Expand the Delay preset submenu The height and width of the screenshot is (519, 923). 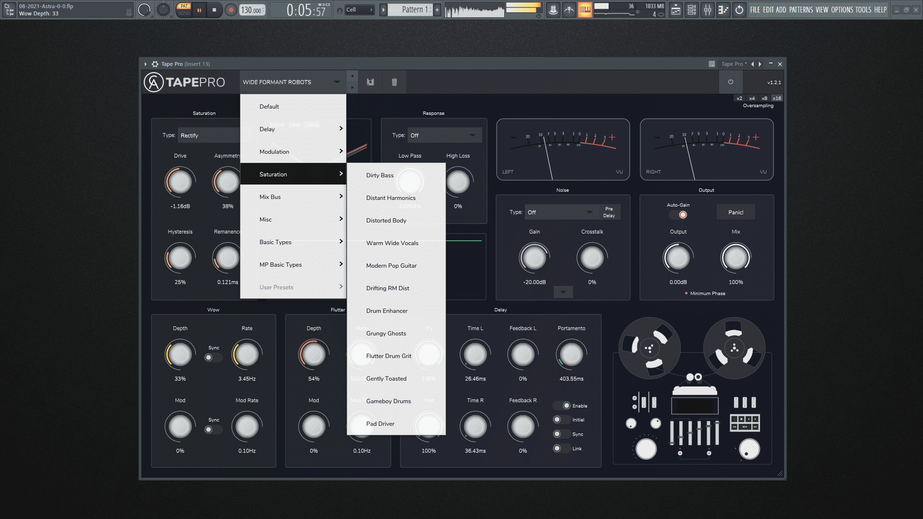pos(293,129)
